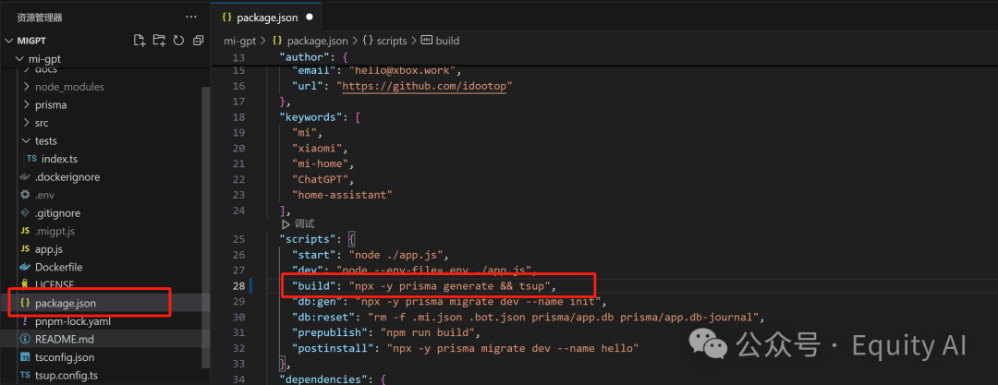Screen dimensions: 998x385
Task: Refresh the explorer file tree
Action: tap(177, 41)
